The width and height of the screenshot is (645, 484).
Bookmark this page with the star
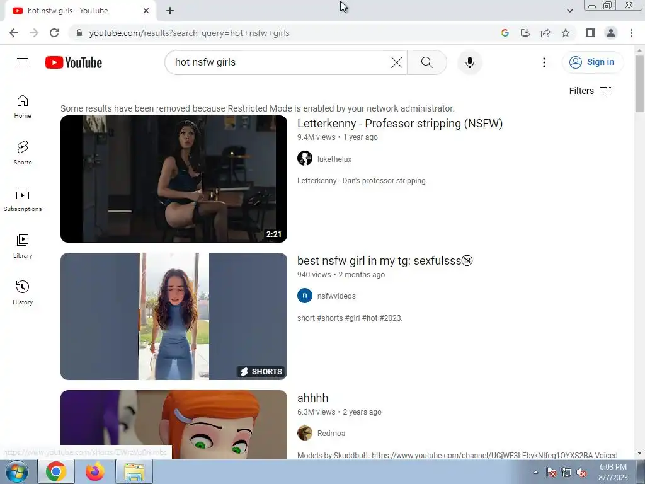click(566, 33)
